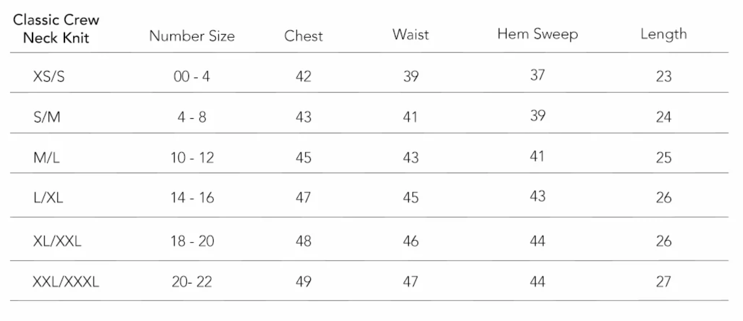Click the XS/S size row label
This screenshot has height=321, width=743.
49,76
